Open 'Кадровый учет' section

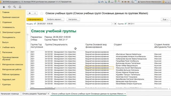[9, 79]
